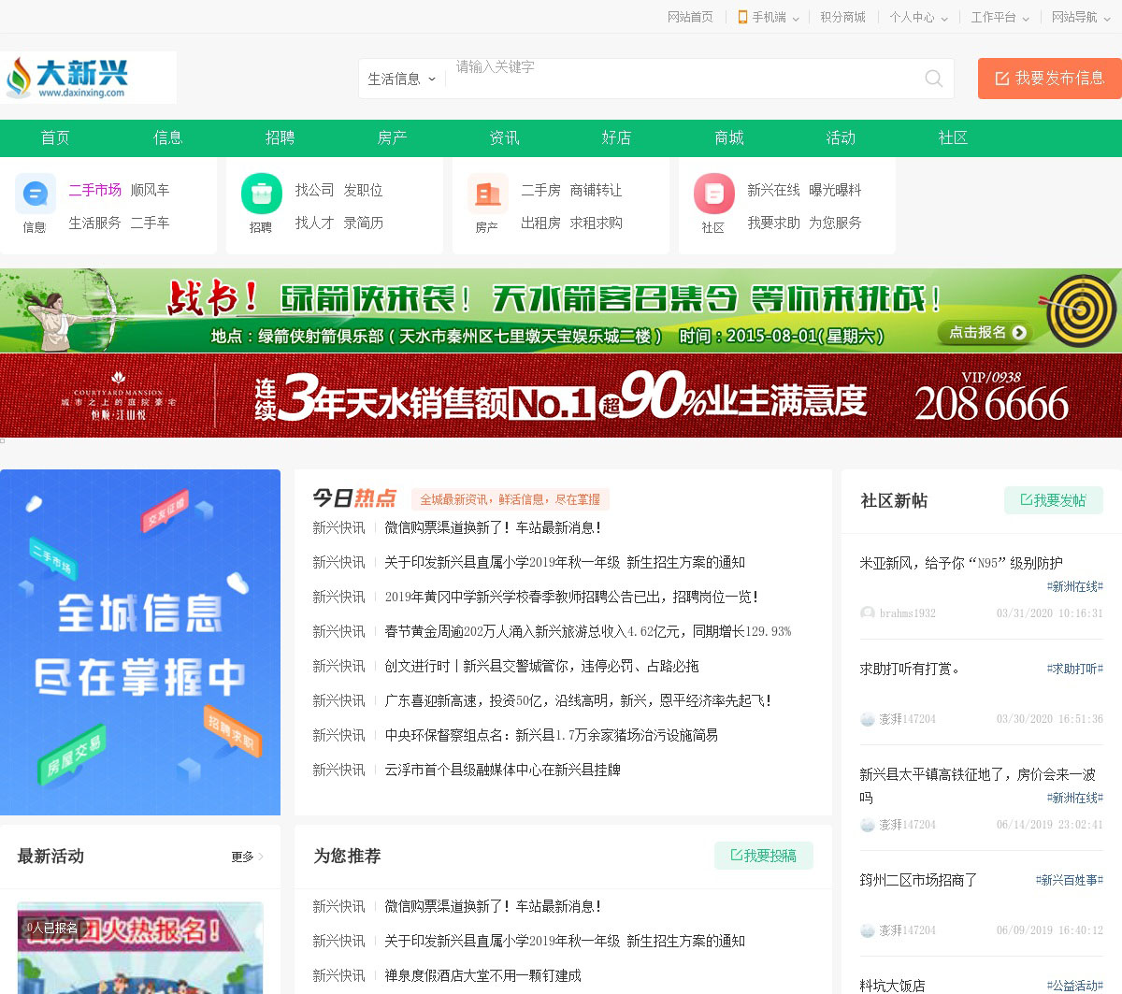The image size is (1122, 994).
Task: Open the green 招聘 category icon
Action: tap(262, 194)
